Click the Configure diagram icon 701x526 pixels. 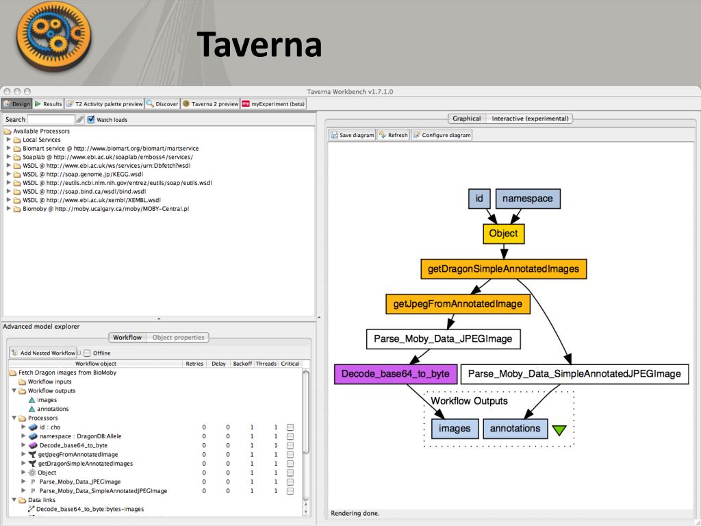click(416, 135)
